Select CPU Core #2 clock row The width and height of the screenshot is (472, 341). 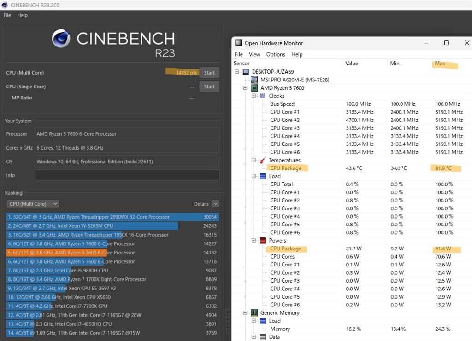click(x=352, y=120)
